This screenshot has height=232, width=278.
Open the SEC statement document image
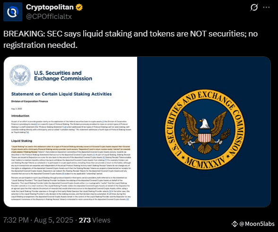click(x=70, y=132)
